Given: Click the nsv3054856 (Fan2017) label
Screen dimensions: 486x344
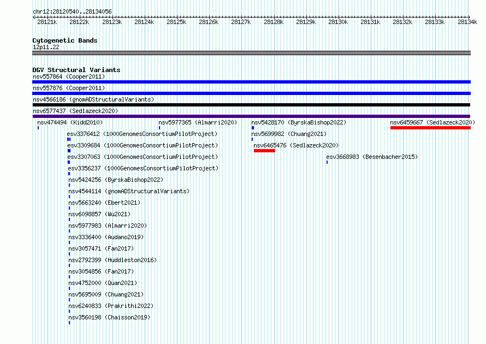Looking at the screenshot, I should [x=101, y=271].
